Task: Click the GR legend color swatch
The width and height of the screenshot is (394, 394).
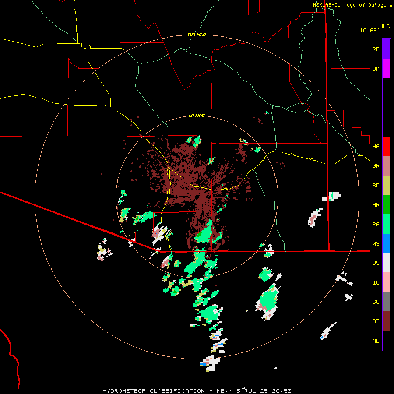Action: [387, 165]
